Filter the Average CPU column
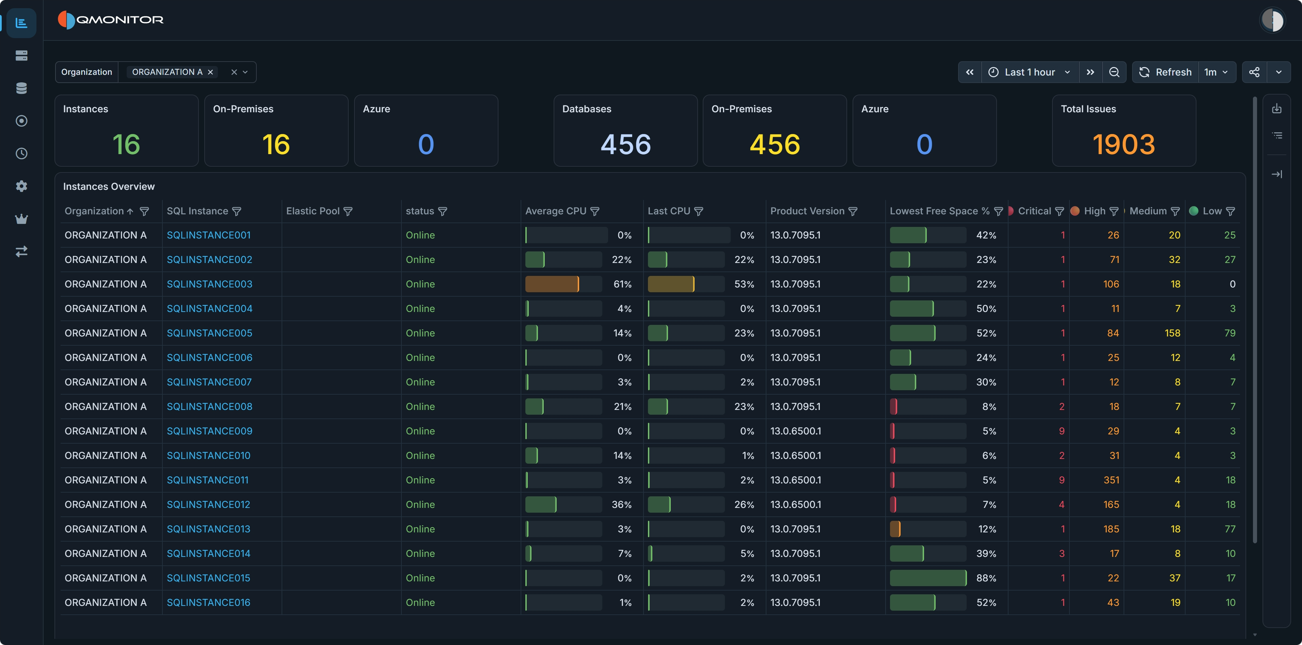This screenshot has width=1302, height=645. (x=595, y=211)
